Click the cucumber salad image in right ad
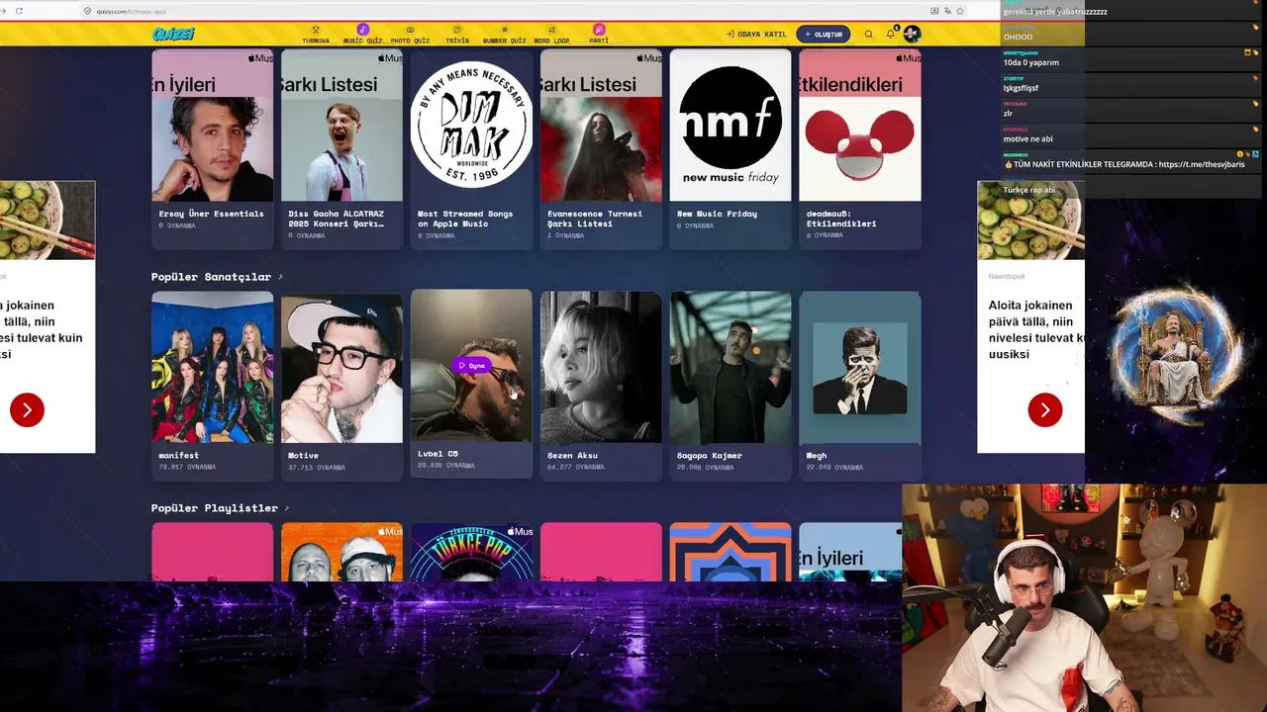 [1030, 221]
